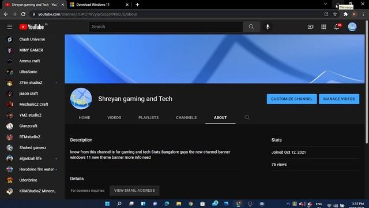The width and height of the screenshot is (369, 208).
Task: Go to YouTube home via logo
Action: (32, 27)
